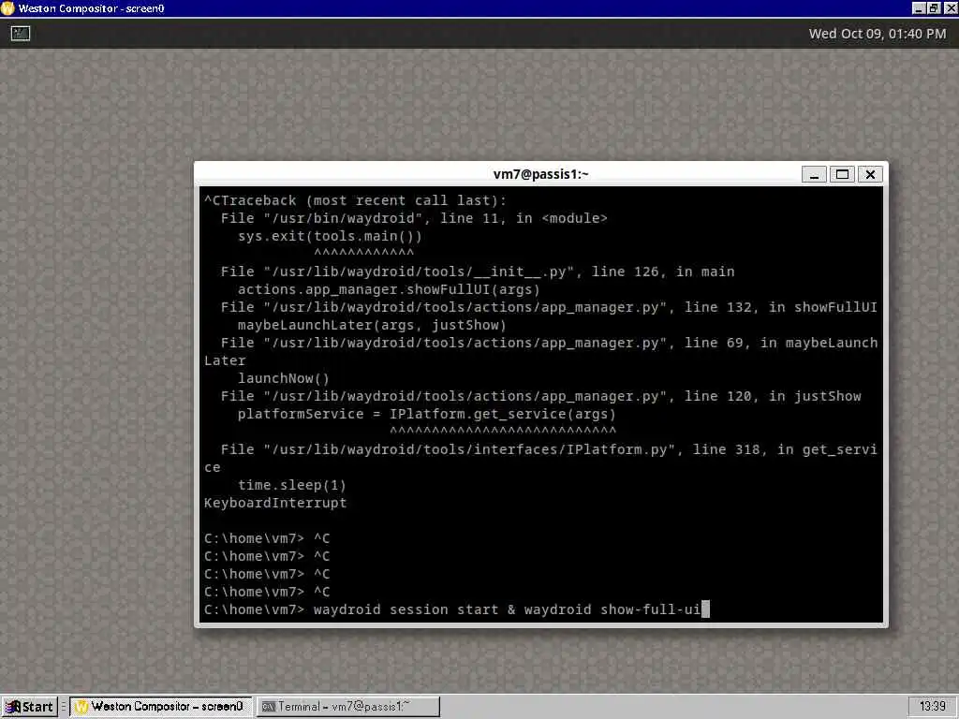
Task: Click platformService = IPlatform.get_service(args) line
Action: coord(426,414)
